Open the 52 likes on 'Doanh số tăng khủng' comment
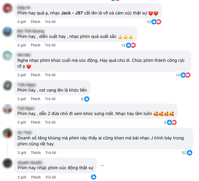This screenshot has width=199, height=181. tap(187, 153)
